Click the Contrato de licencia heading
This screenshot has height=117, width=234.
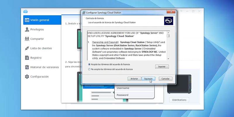(95, 18)
